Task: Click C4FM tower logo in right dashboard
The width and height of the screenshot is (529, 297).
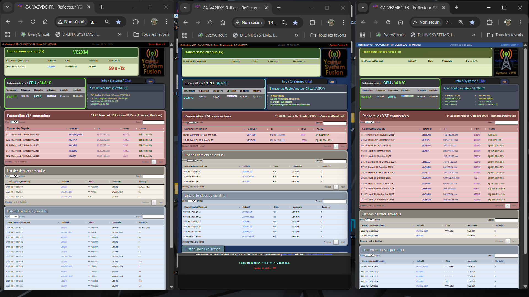Action: 506,62
